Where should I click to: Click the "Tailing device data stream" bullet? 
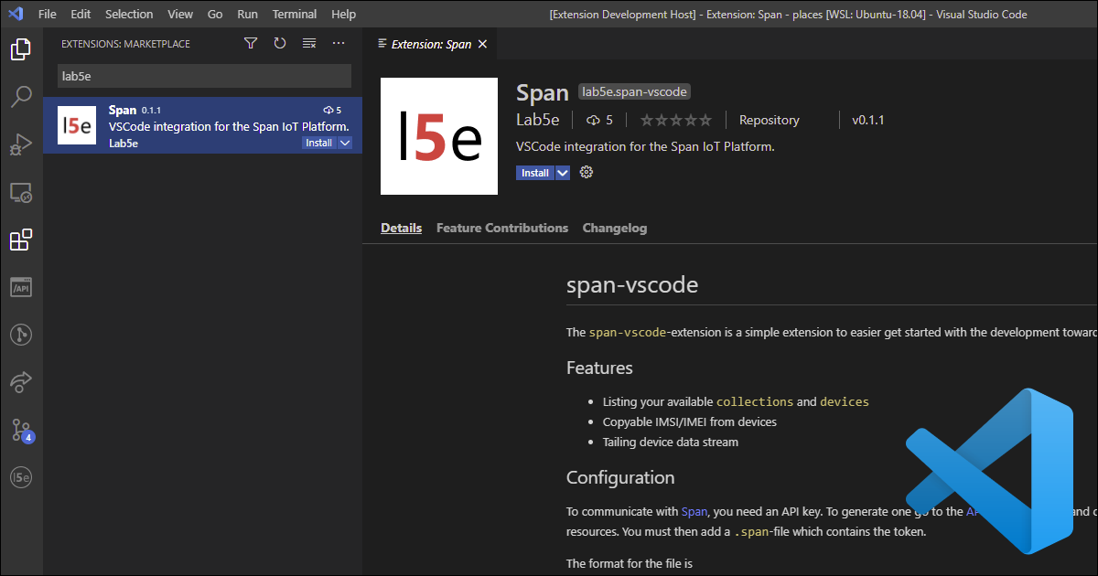670,442
